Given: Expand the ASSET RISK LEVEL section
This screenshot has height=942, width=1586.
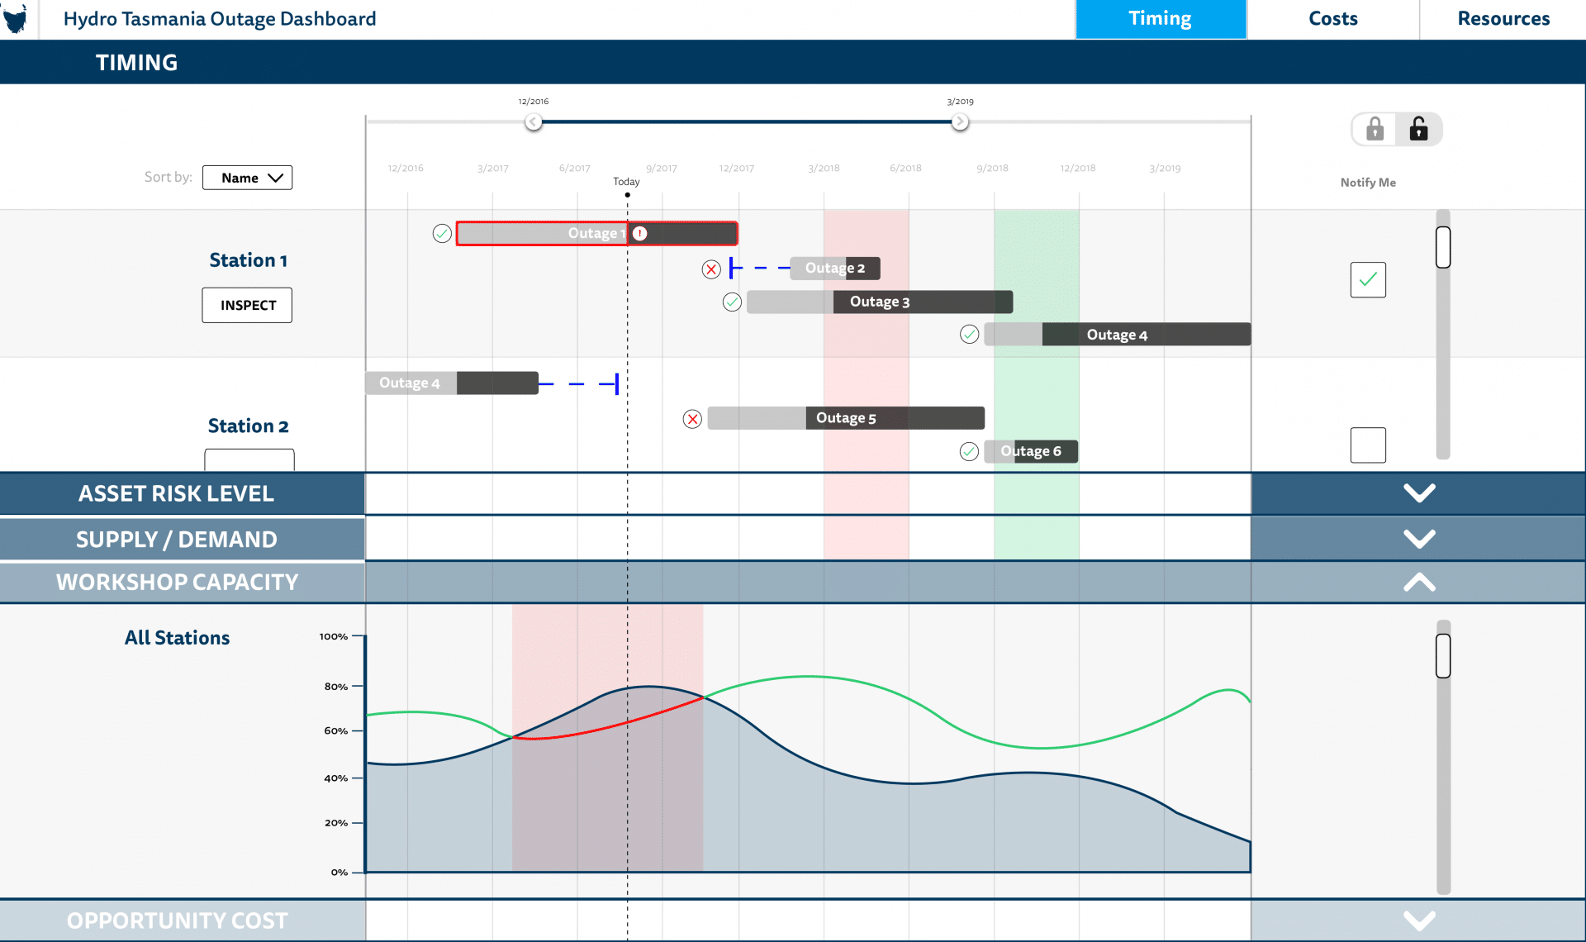Looking at the screenshot, I should click(x=1419, y=493).
